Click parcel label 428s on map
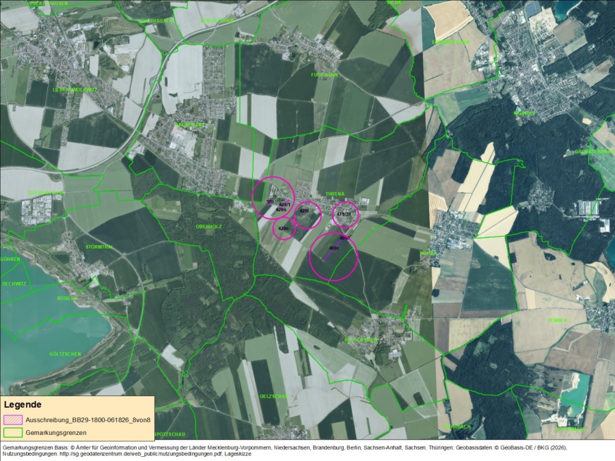The image size is (615, 461). coord(281,210)
